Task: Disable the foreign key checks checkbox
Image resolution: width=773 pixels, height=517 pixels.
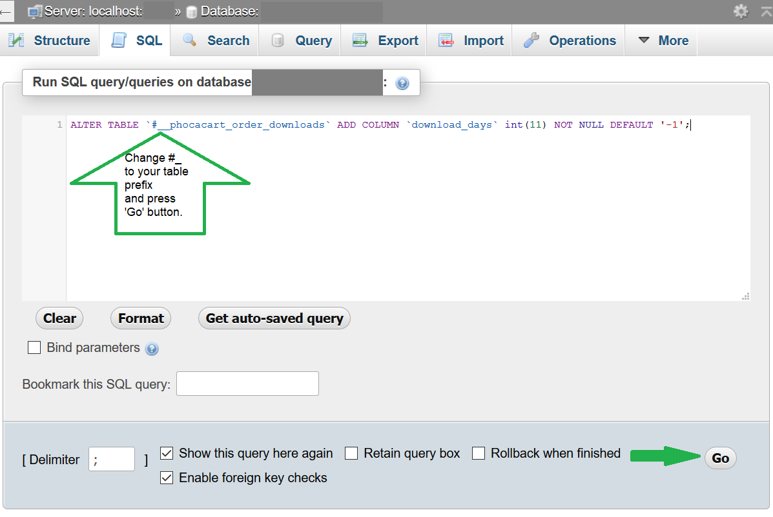Action: [167, 478]
